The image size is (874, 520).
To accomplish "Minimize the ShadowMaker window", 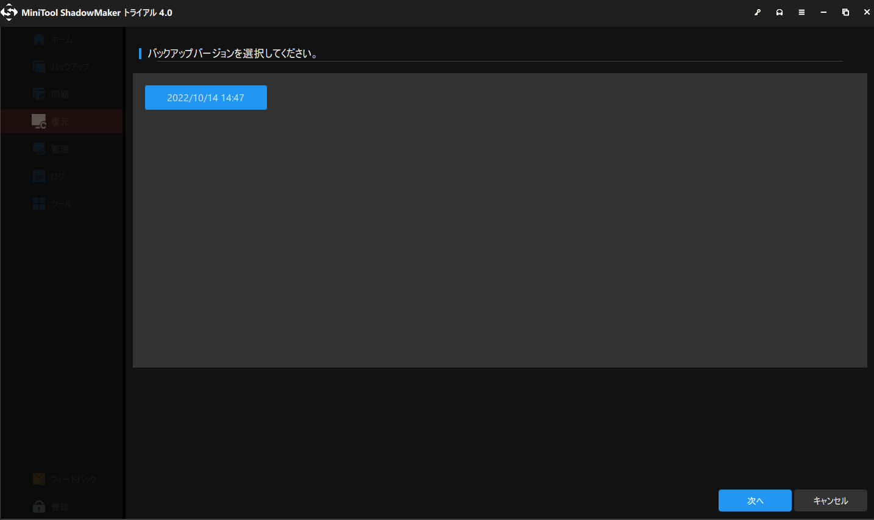I will tap(823, 12).
